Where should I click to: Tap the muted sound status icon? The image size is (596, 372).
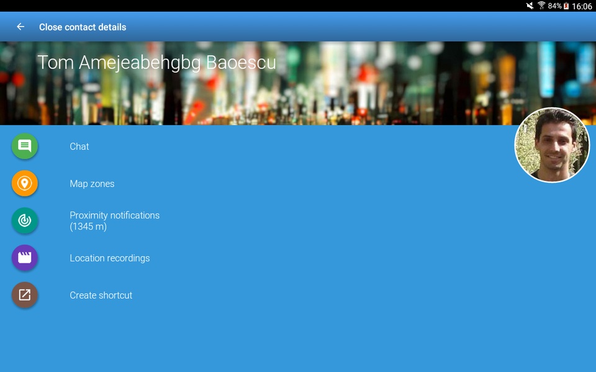pos(530,6)
